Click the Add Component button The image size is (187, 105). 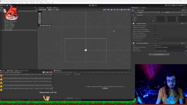[159, 55]
